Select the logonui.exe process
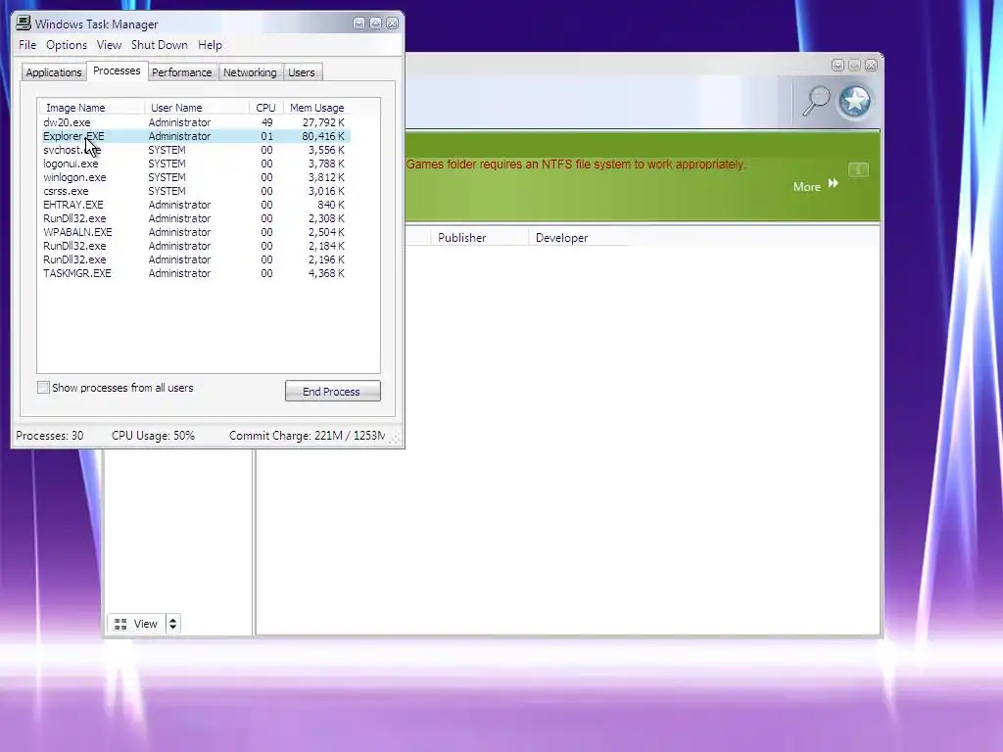 pyautogui.click(x=196, y=164)
